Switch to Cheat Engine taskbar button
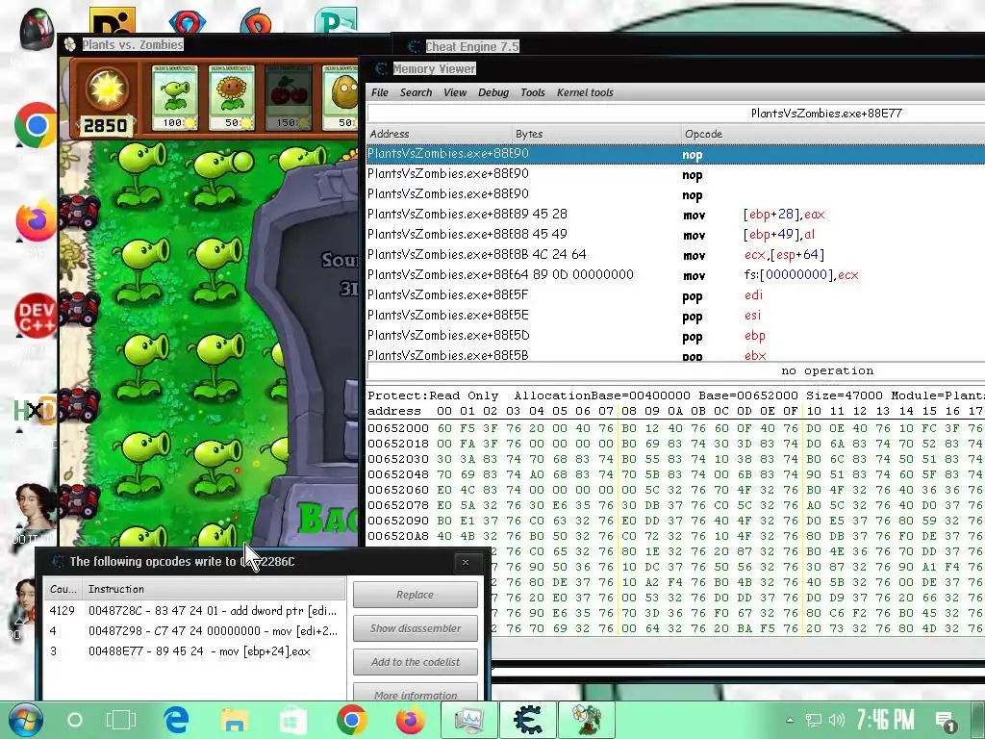Image resolution: width=985 pixels, height=739 pixels. (528, 720)
